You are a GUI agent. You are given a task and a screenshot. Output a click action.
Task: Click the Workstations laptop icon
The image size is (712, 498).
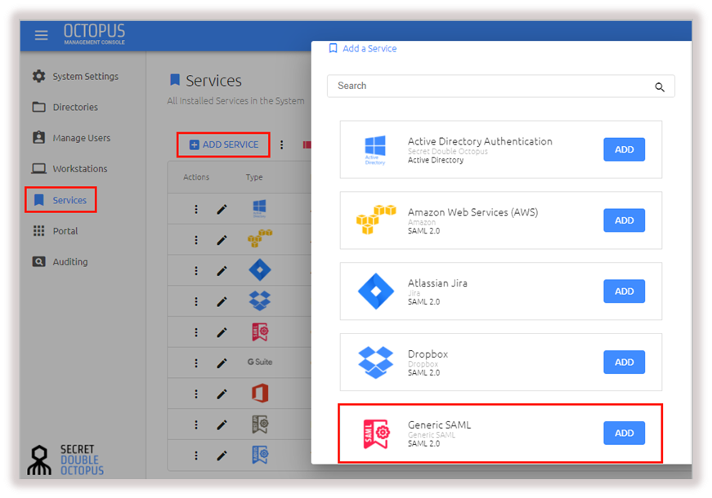pyautogui.click(x=39, y=169)
